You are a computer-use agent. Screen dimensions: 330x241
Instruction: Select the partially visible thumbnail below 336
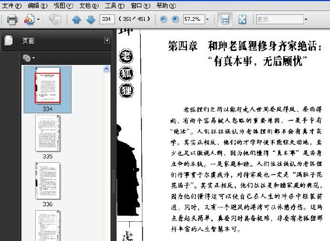(48, 226)
